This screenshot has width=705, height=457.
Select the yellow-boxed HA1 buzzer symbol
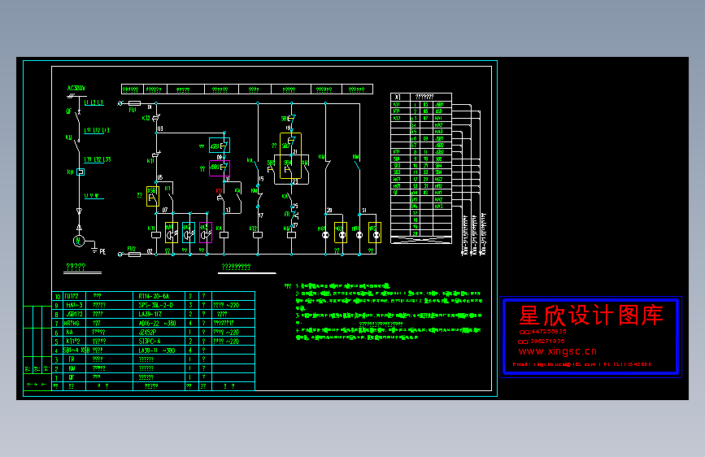pos(172,233)
